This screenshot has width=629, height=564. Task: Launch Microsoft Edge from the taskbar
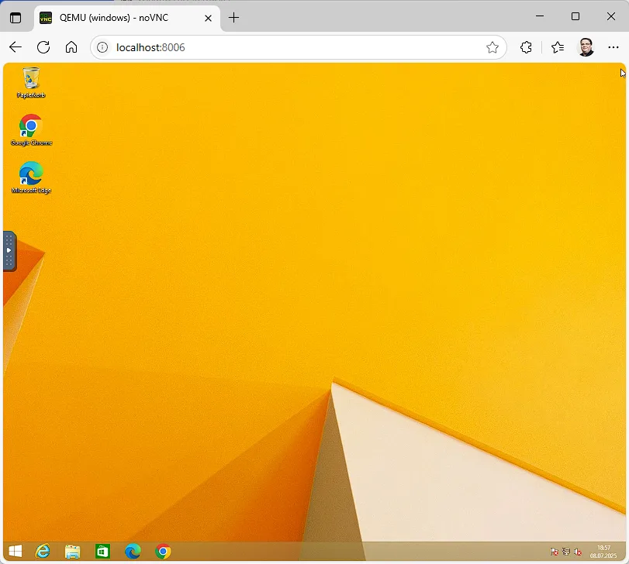pyautogui.click(x=133, y=552)
